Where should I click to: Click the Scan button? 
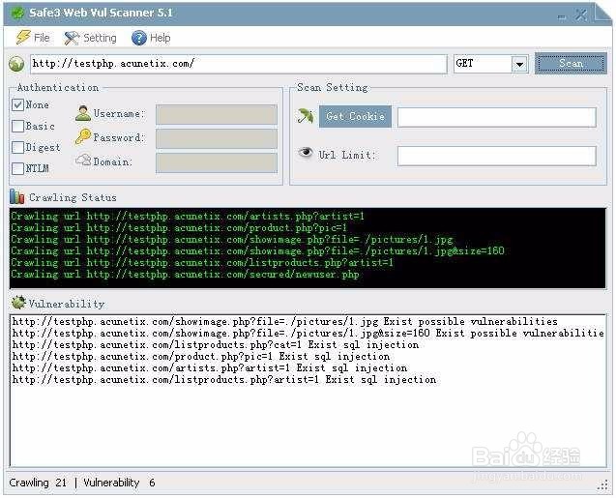pyautogui.click(x=571, y=63)
